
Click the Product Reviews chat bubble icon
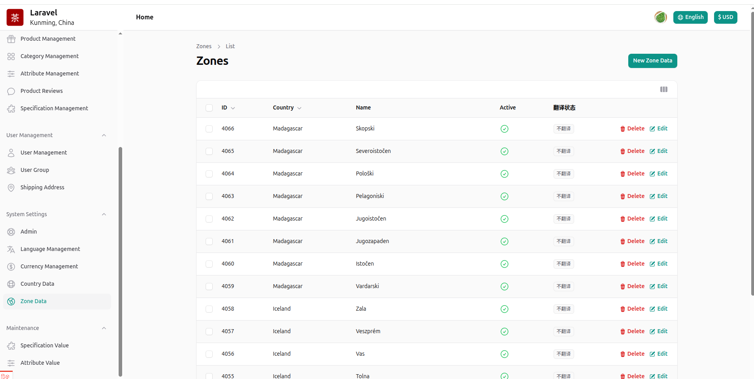point(11,91)
